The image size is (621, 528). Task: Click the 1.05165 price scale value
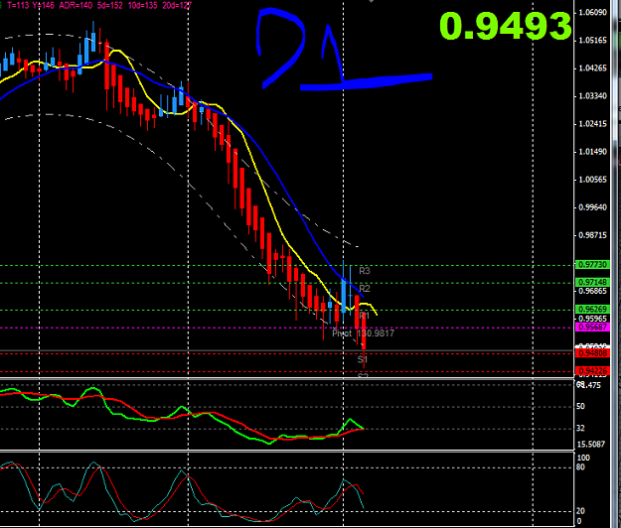[593, 41]
